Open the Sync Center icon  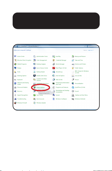34,95
